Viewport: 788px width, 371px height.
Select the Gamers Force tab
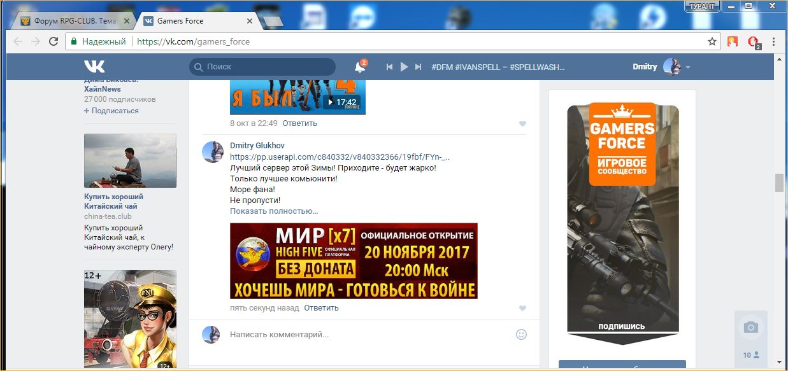(191, 21)
